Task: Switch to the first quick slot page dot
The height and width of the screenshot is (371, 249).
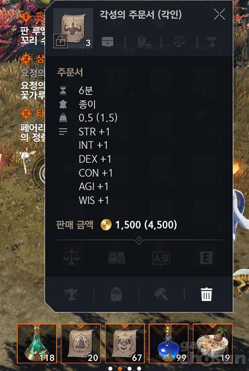Action: pos(110,369)
